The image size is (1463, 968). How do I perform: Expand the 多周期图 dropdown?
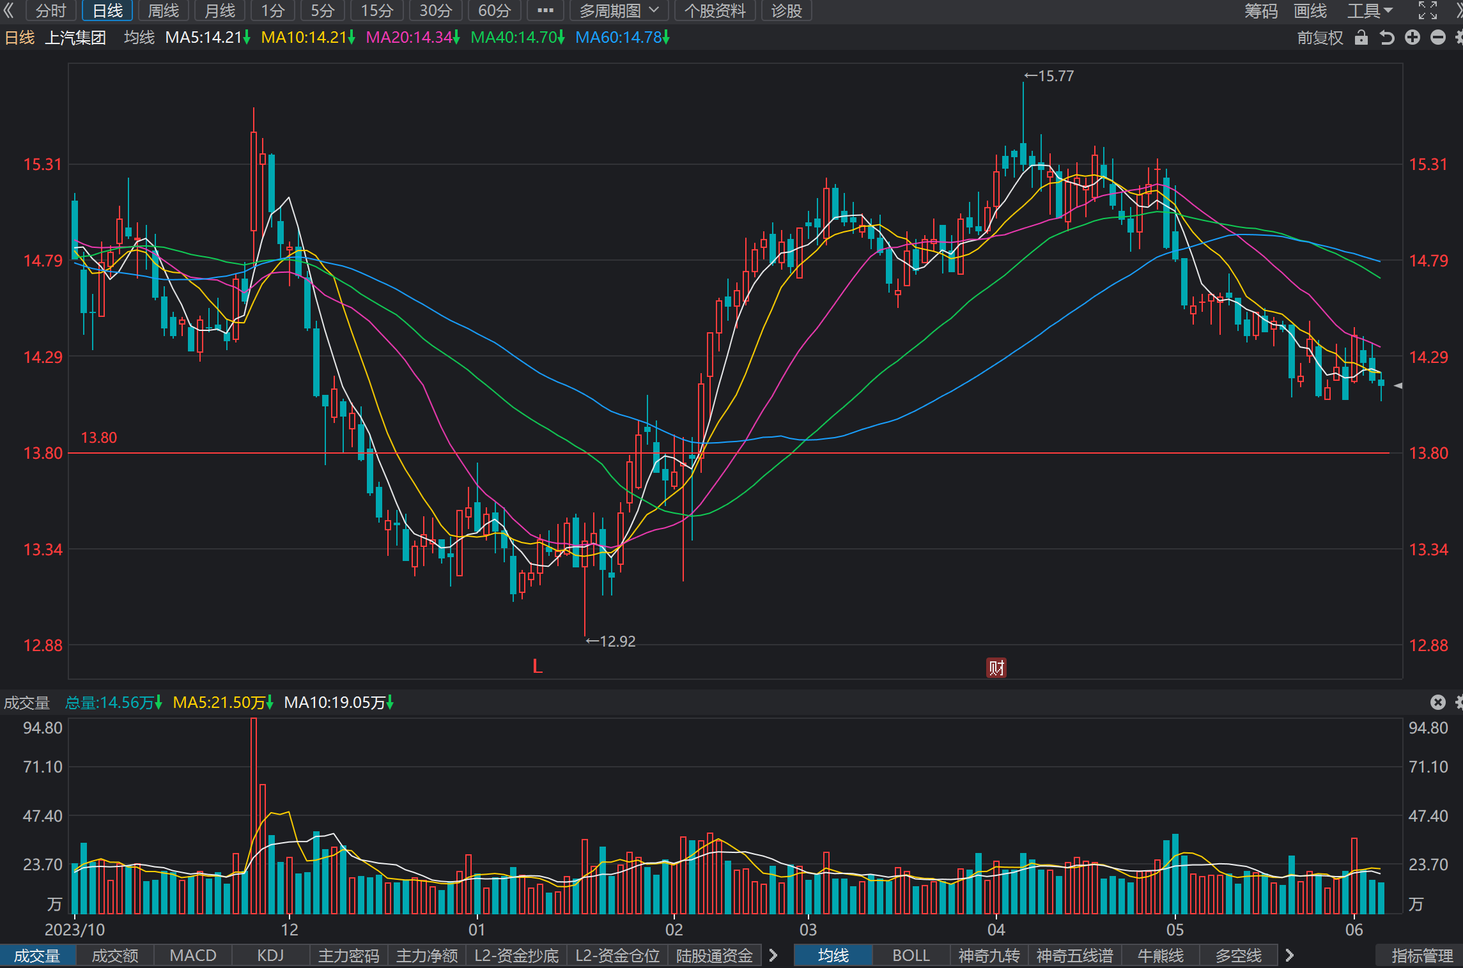[x=619, y=10]
